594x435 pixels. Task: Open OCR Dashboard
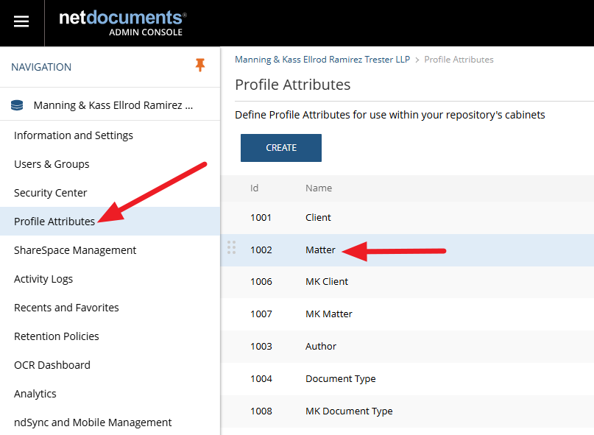click(52, 365)
